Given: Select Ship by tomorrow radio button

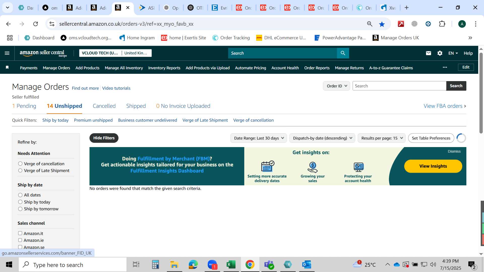Looking at the screenshot, I should coord(20,209).
